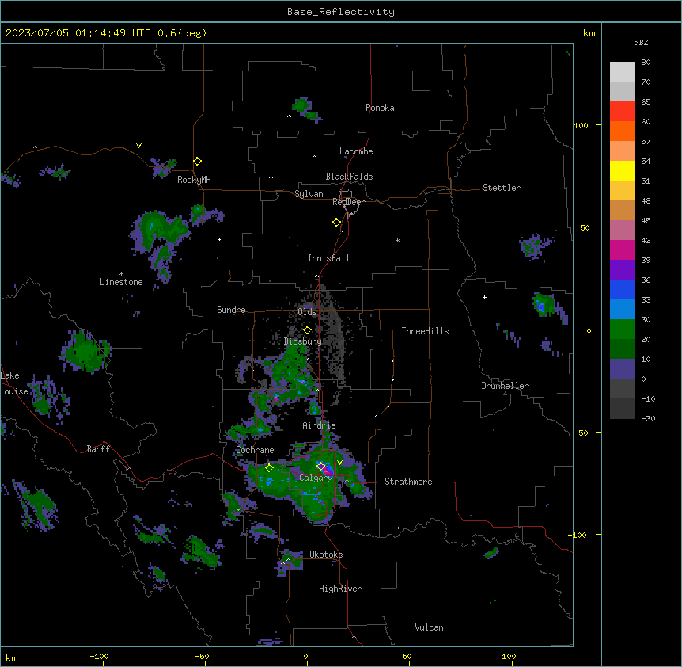Click the white asterisk marker above Limestone
Image resolution: width=682 pixels, height=667 pixels.
tap(121, 274)
